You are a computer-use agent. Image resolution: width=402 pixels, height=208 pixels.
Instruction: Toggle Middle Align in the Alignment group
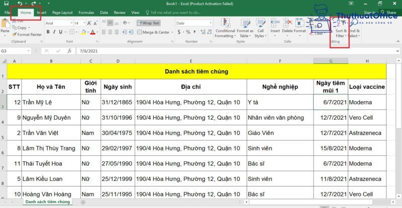[x=110, y=23]
